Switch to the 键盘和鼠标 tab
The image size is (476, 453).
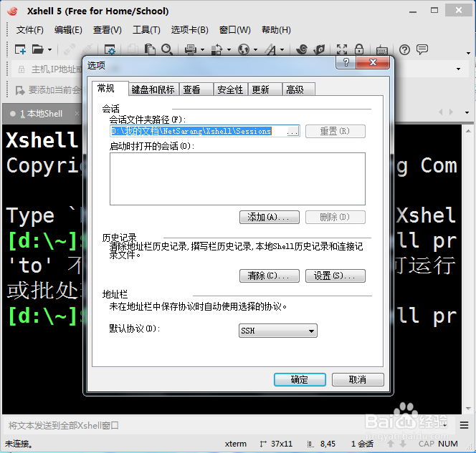pyautogui.click(x=153, y=89)
